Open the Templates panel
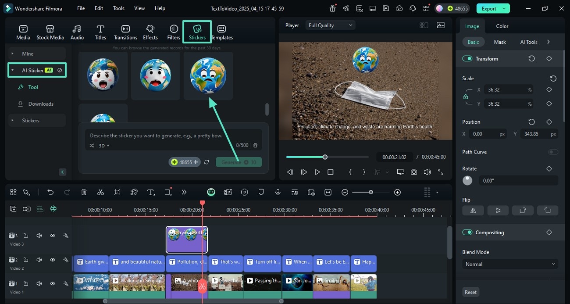 tap(222, 32)
